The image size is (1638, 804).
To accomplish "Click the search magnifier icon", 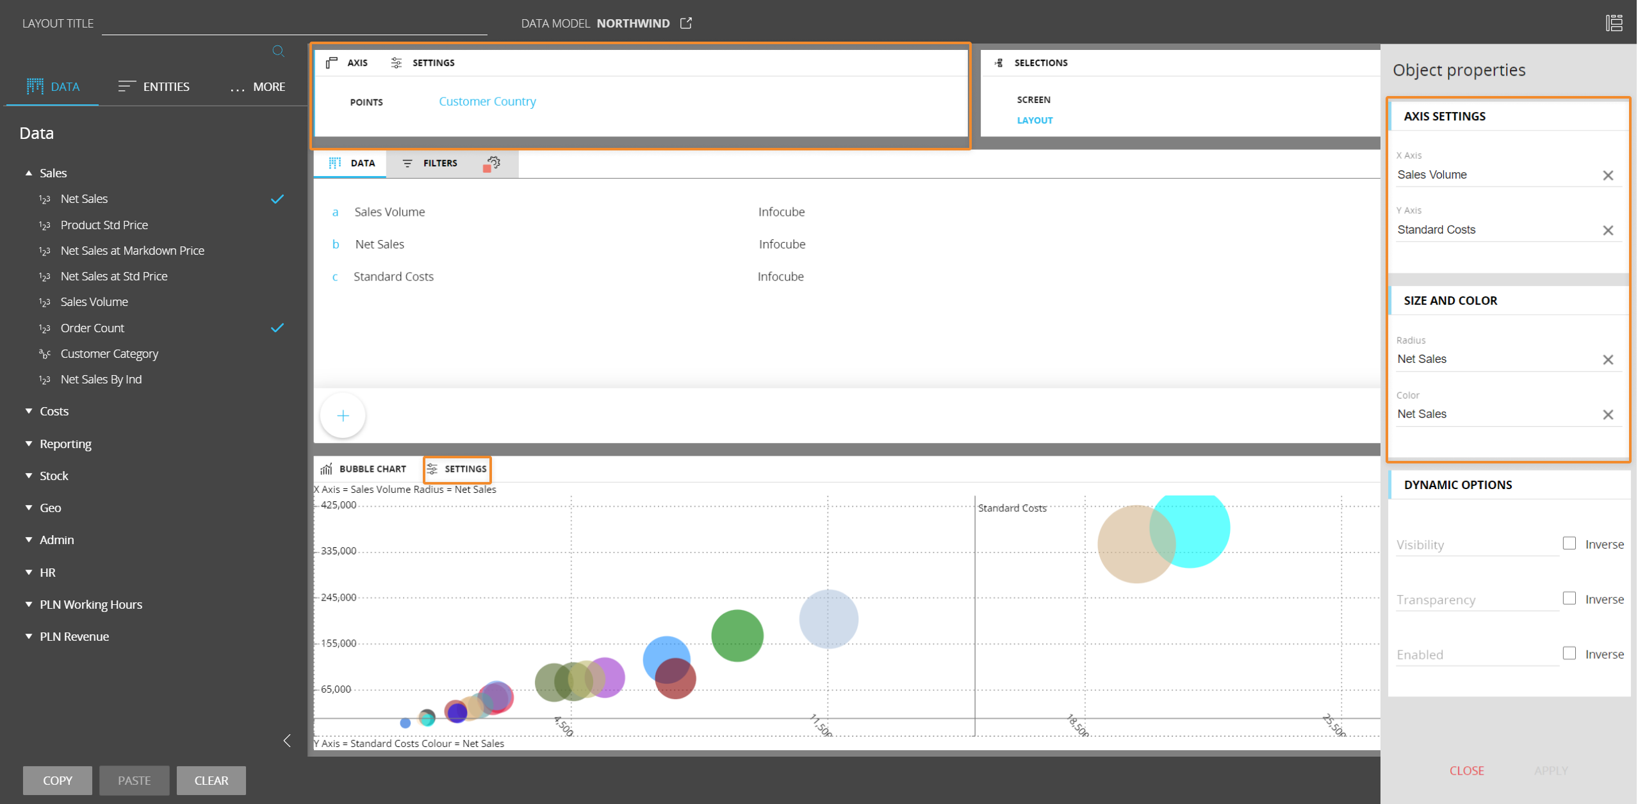I will [x=278, y=51].
